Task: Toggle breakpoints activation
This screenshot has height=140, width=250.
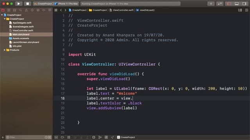Action: coord(62,137)
